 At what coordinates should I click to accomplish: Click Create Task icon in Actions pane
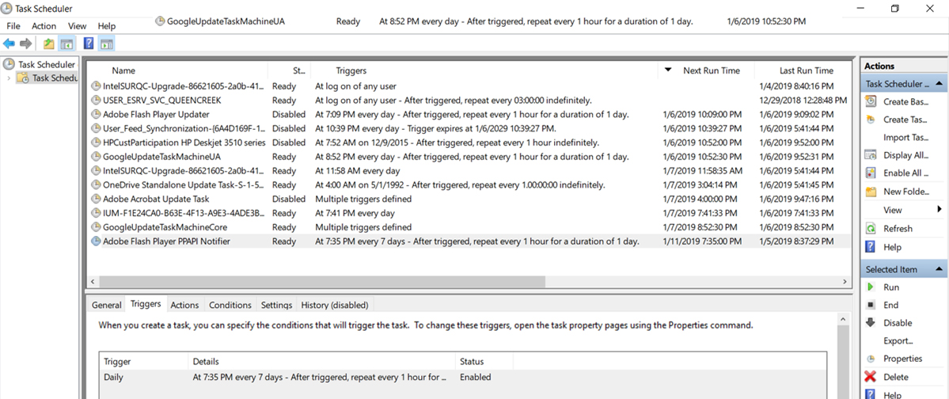871,120
